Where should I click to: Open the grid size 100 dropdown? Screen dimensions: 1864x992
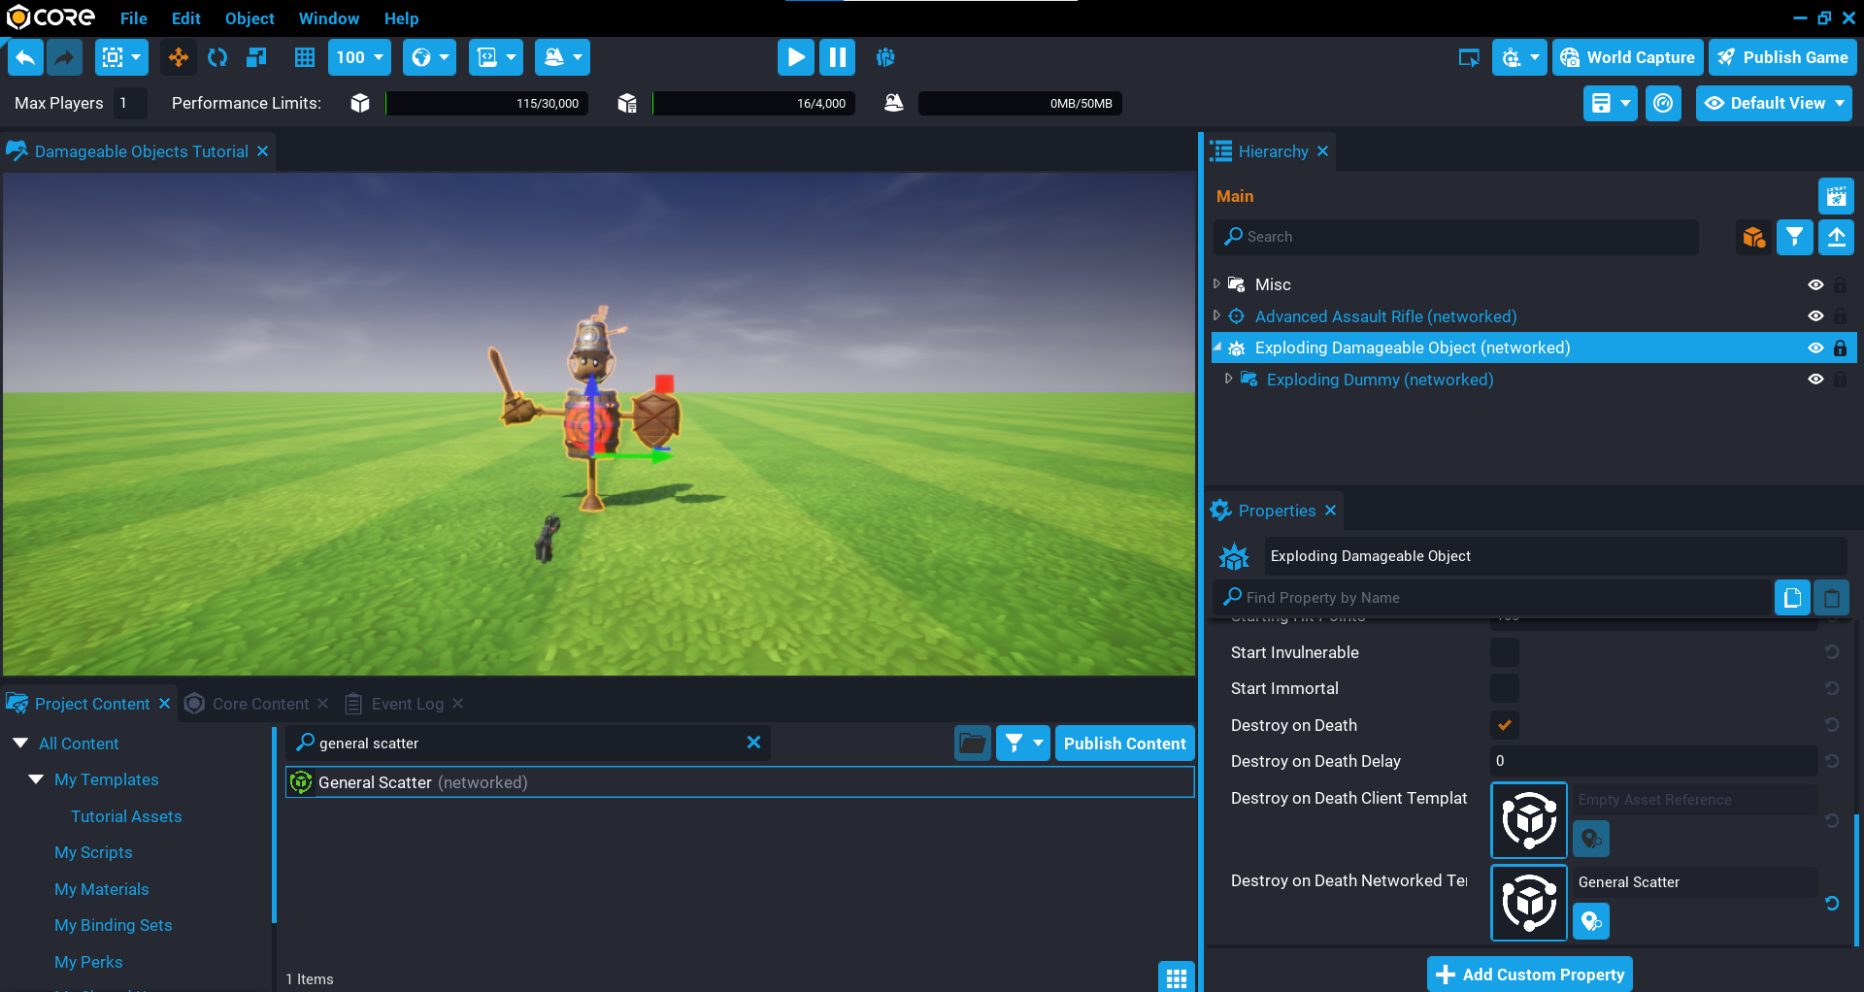point(359,57)
